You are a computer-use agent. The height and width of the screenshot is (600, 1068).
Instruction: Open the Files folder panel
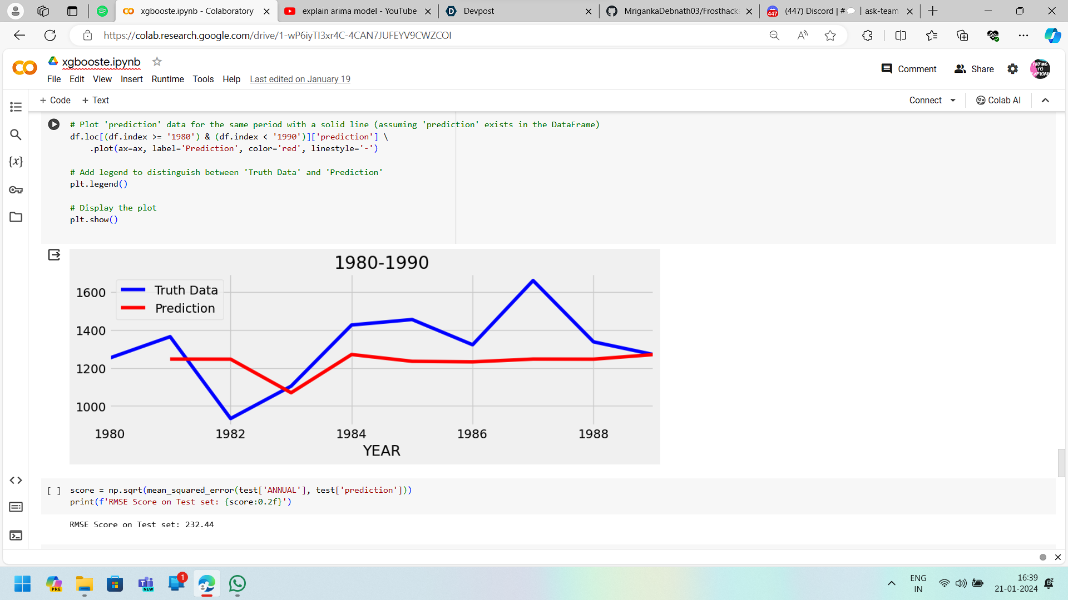coord(16,217)
